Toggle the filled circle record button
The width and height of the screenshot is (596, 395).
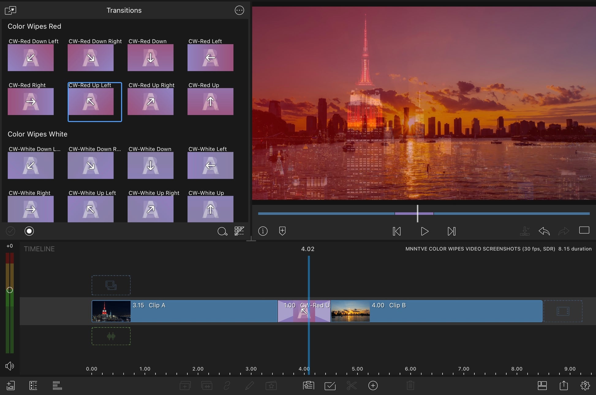tap(29, 231)
